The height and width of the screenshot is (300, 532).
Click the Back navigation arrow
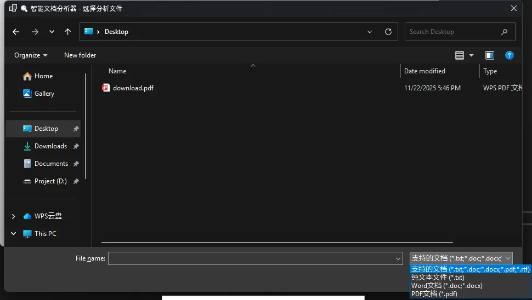click(16, 32)
